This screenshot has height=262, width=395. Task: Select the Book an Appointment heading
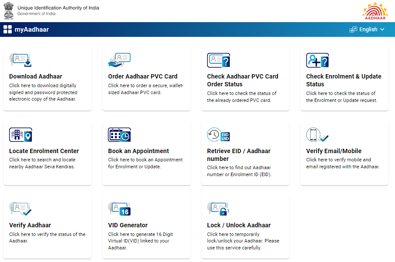tap(138, 151)
